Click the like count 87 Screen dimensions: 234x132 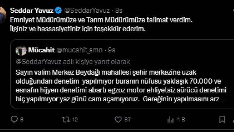[127, 120]
